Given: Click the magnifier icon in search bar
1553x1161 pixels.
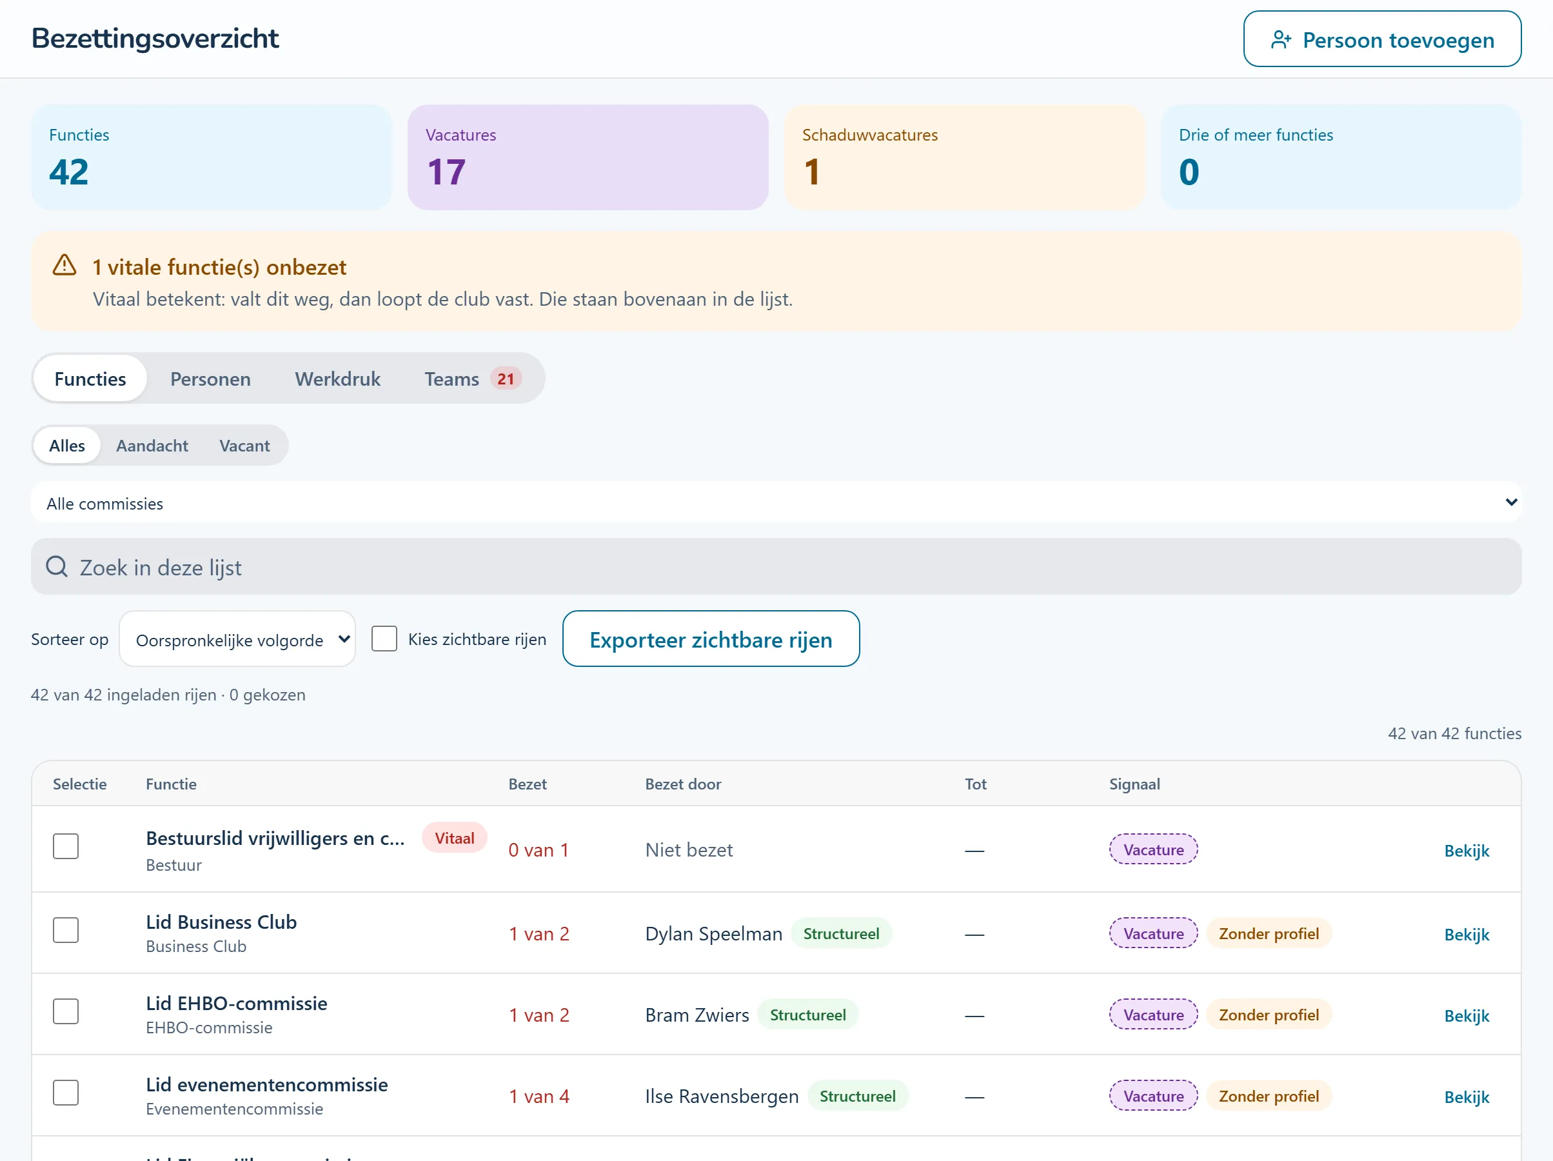Looking at the screenshot, I should 57,566.
